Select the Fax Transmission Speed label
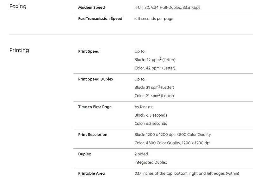The height and width of the screenshot is (181, 253). coord(100,19)
